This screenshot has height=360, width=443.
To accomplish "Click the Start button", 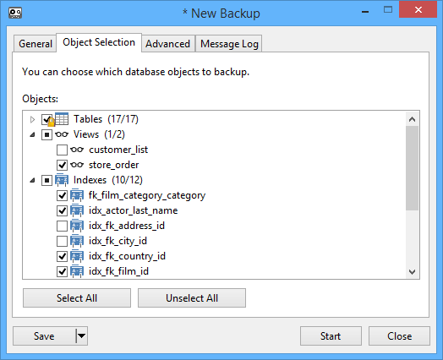I will click(x=331, y=336).
